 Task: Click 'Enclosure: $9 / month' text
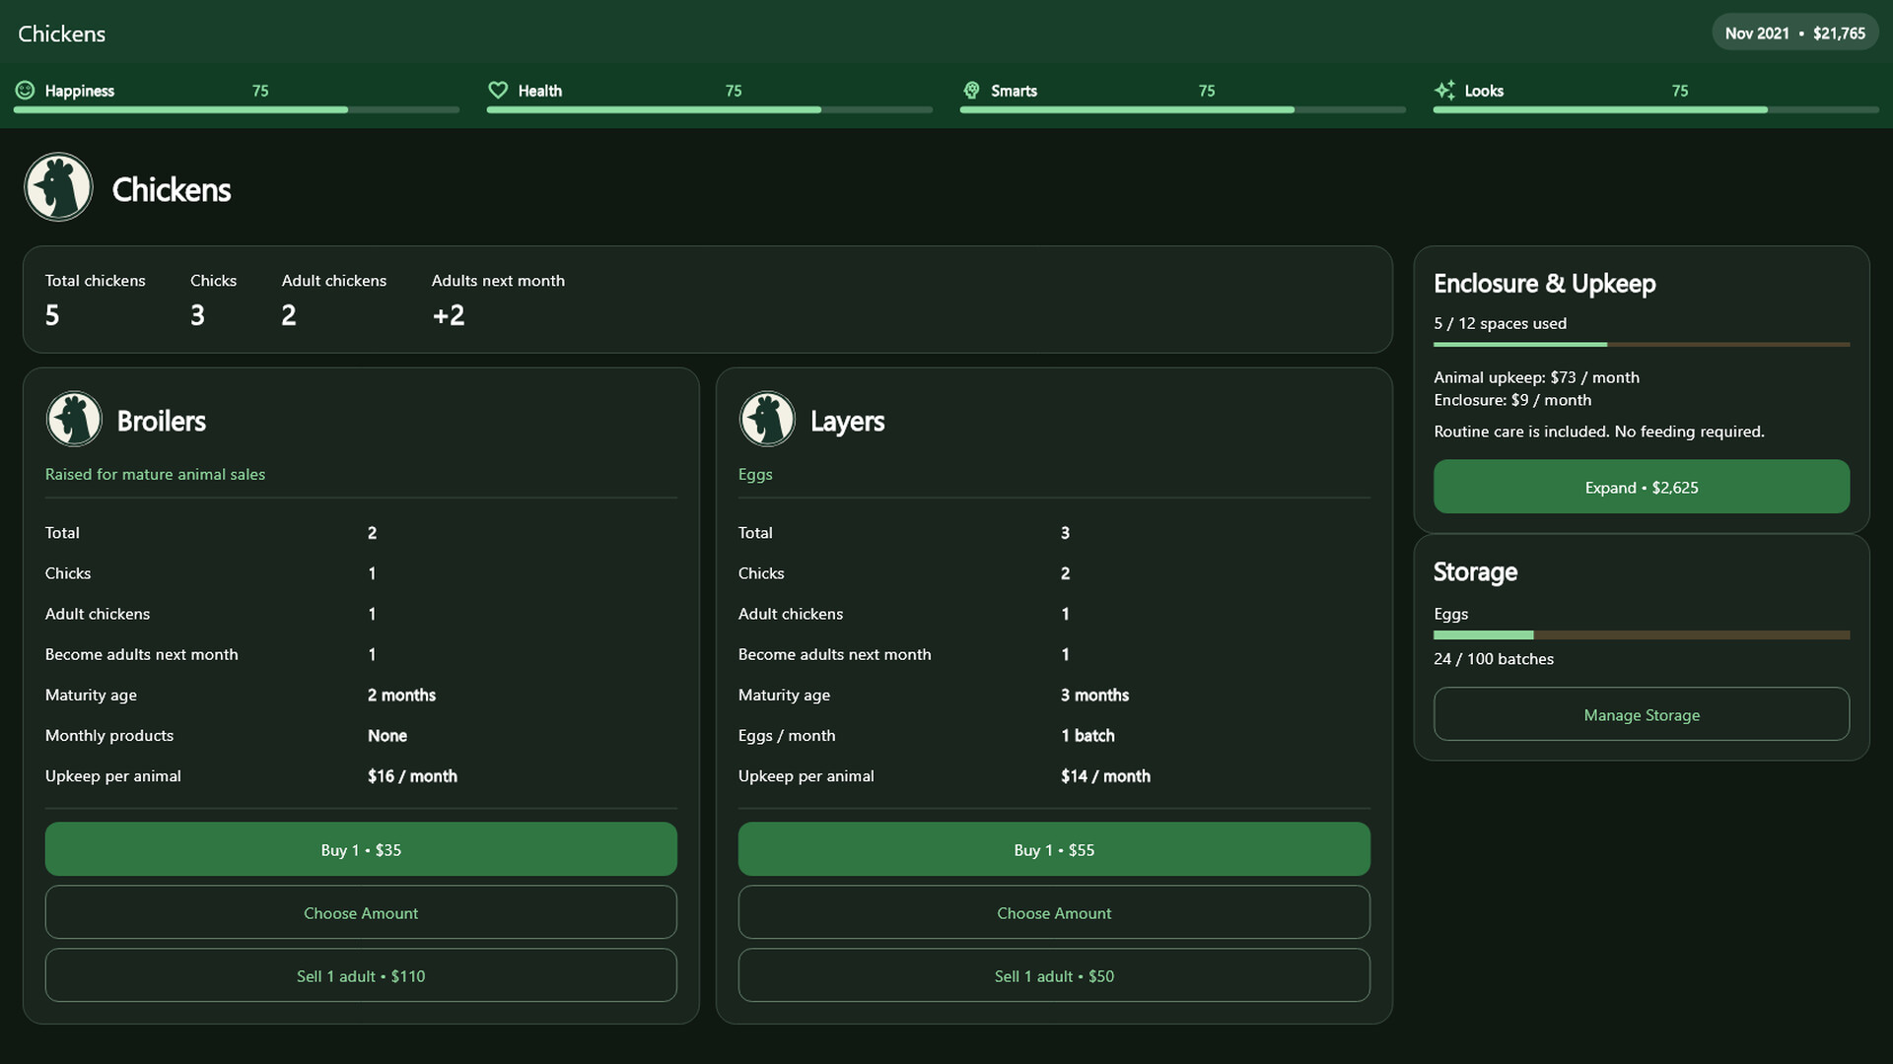tap(1512, 400)
